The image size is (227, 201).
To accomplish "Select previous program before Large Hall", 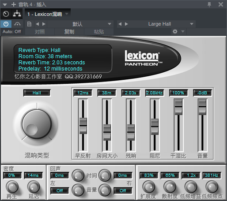I will pos(120,24).
